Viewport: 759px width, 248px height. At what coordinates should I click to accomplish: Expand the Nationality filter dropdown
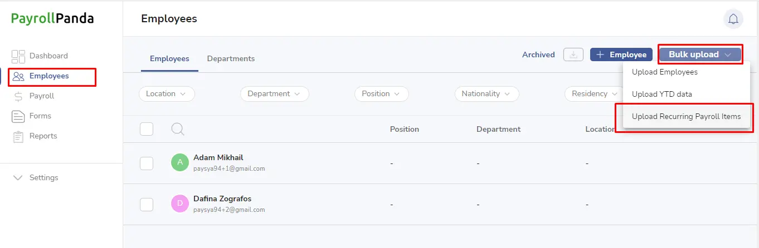[x=487, y=94]
